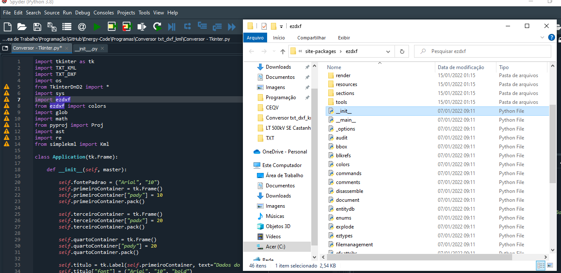Refresh the ezdxf folder view
561x273 pixels.
point(402,51)
